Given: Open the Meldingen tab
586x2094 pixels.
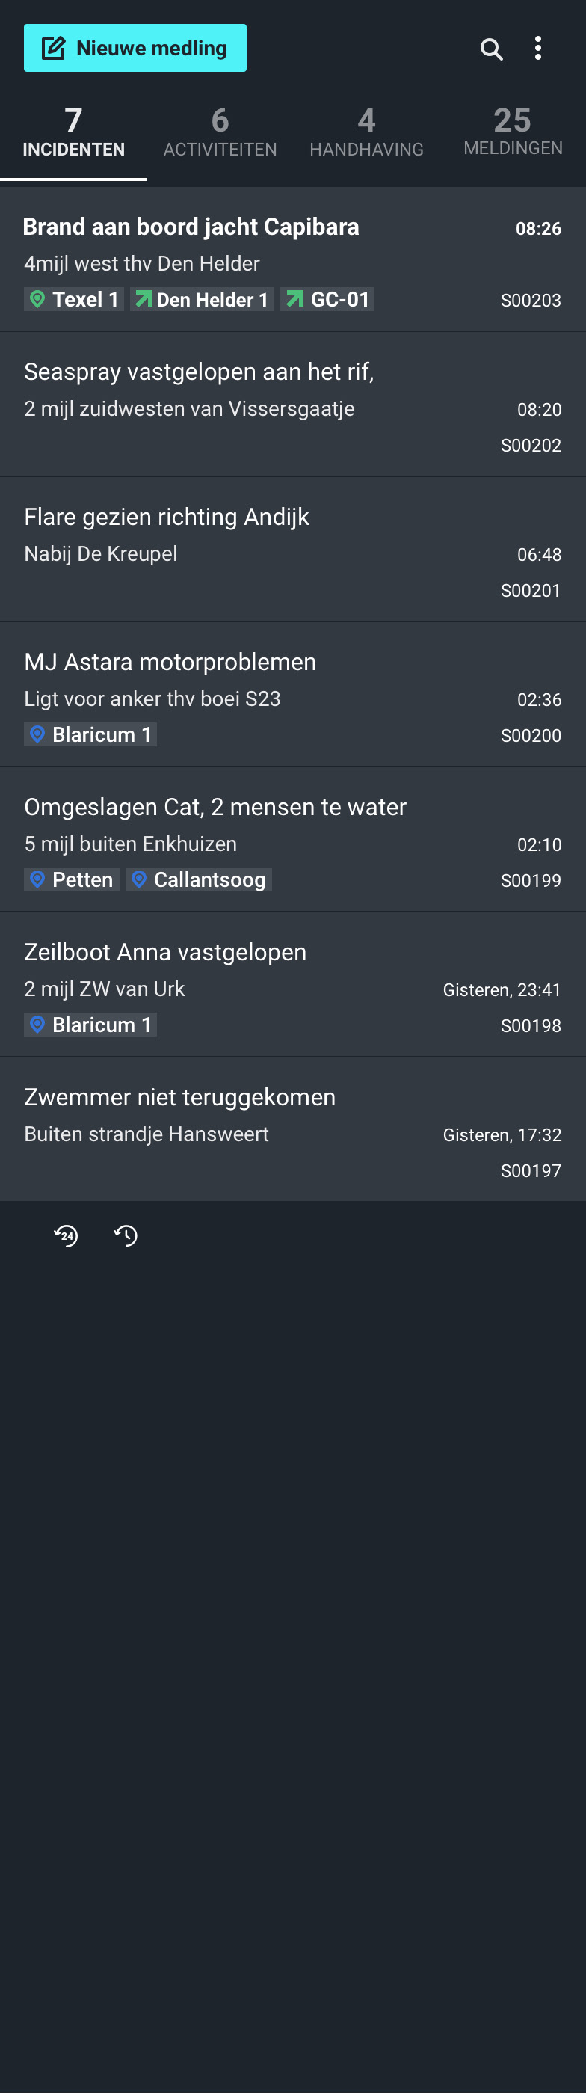Looking at the screenshot, I should 513,132.
